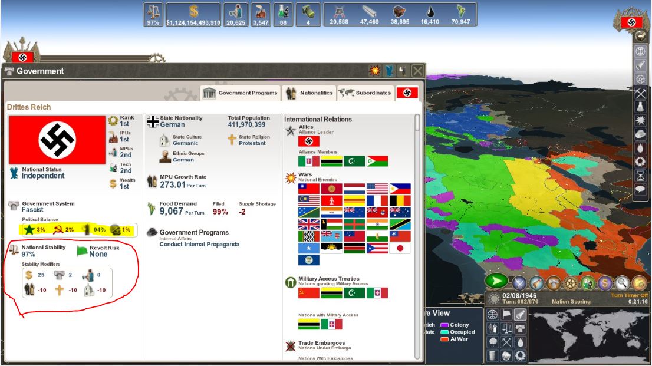
Task: Click the stability 97% scales in top bar
Action: point(153,15)
